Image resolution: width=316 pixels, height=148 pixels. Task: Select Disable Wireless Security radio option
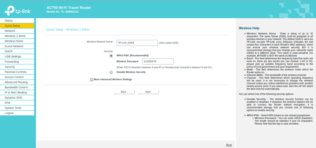pyautogui.click(x=111, y=72)
